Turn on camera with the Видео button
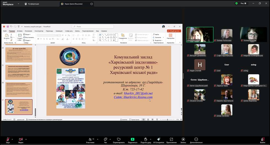Viewport: 270px width, 145px height. pos(21,140)
